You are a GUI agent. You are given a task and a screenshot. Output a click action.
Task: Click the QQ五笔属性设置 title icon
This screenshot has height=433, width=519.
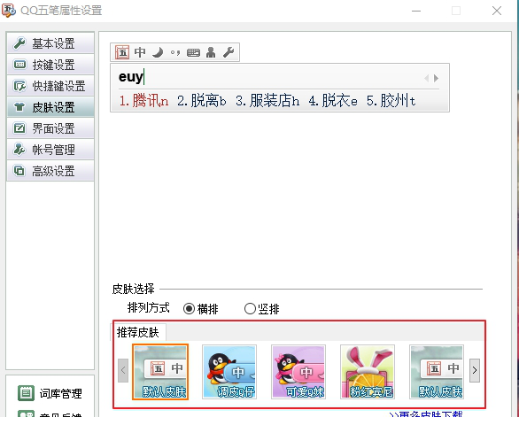click(x=8, y=11)
